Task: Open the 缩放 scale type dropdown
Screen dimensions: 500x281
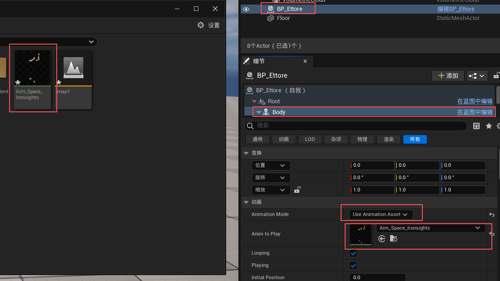Action: [x=270, y=190]
